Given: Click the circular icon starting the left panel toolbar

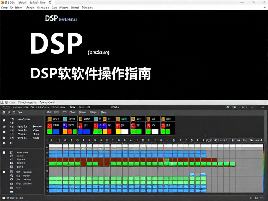Looking at the screenshot, I should tap(4, 113).
